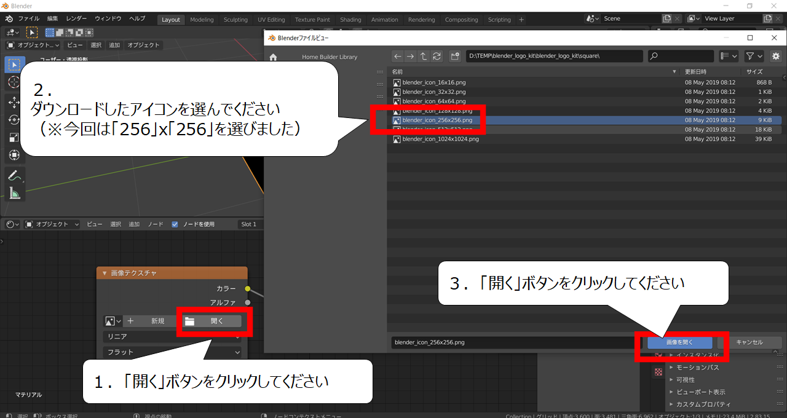Click the キャンセル button
Image resolution: width=787 pixels, height=418 pixels.
click(749, 342)
